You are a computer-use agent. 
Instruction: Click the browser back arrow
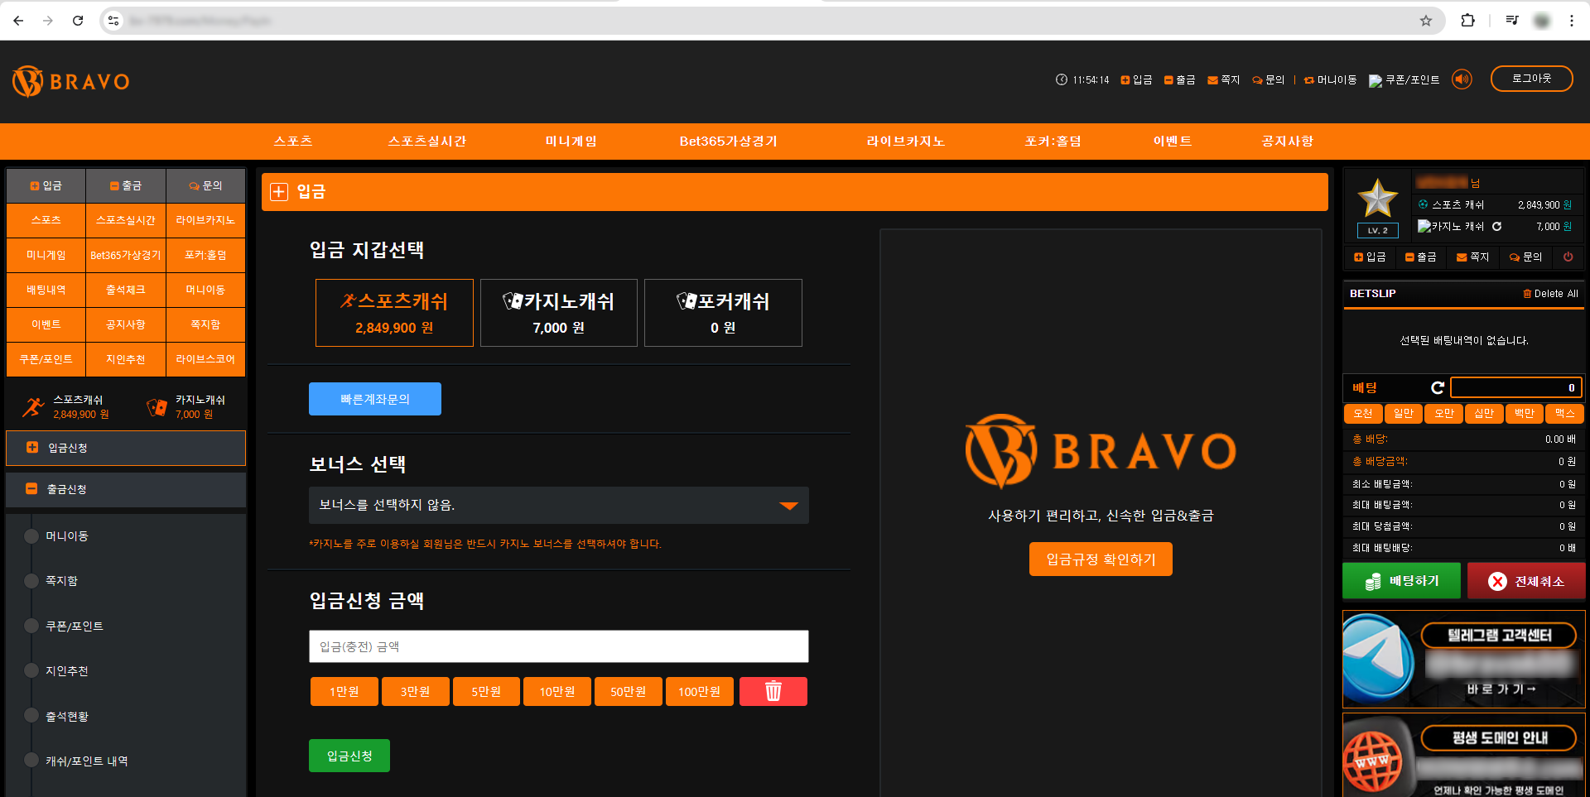pos(18,21)
